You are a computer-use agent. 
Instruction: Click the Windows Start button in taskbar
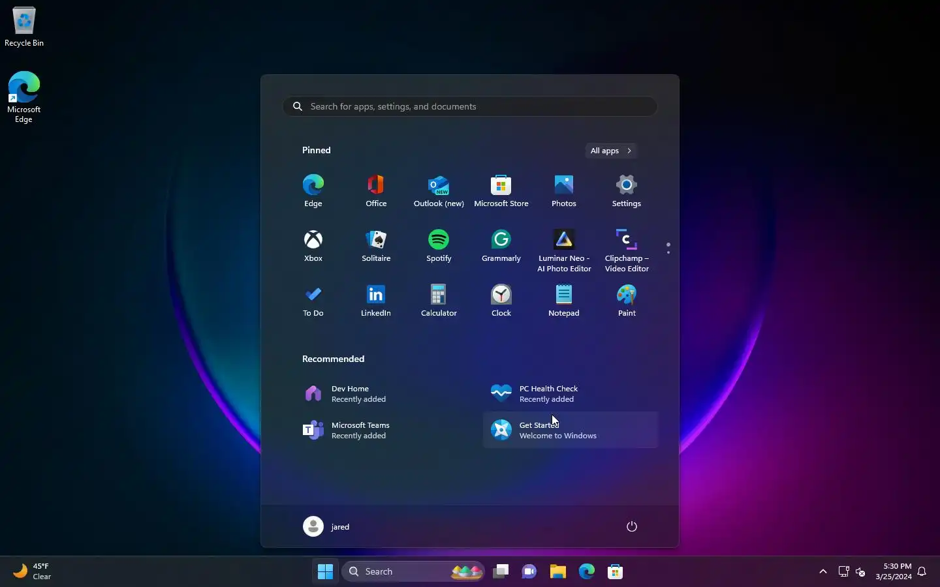pos(325,571)
